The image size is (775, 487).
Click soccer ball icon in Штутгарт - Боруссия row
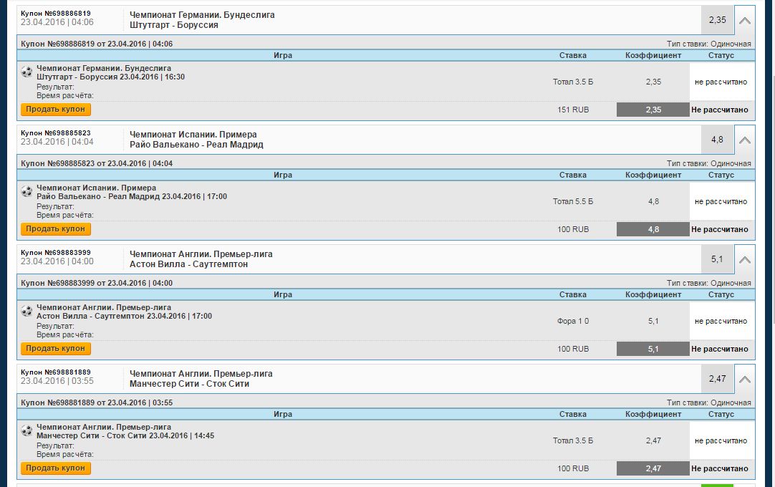27,72
